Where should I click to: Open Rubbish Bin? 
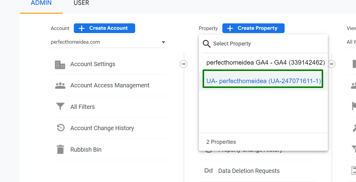pos(109,150)
